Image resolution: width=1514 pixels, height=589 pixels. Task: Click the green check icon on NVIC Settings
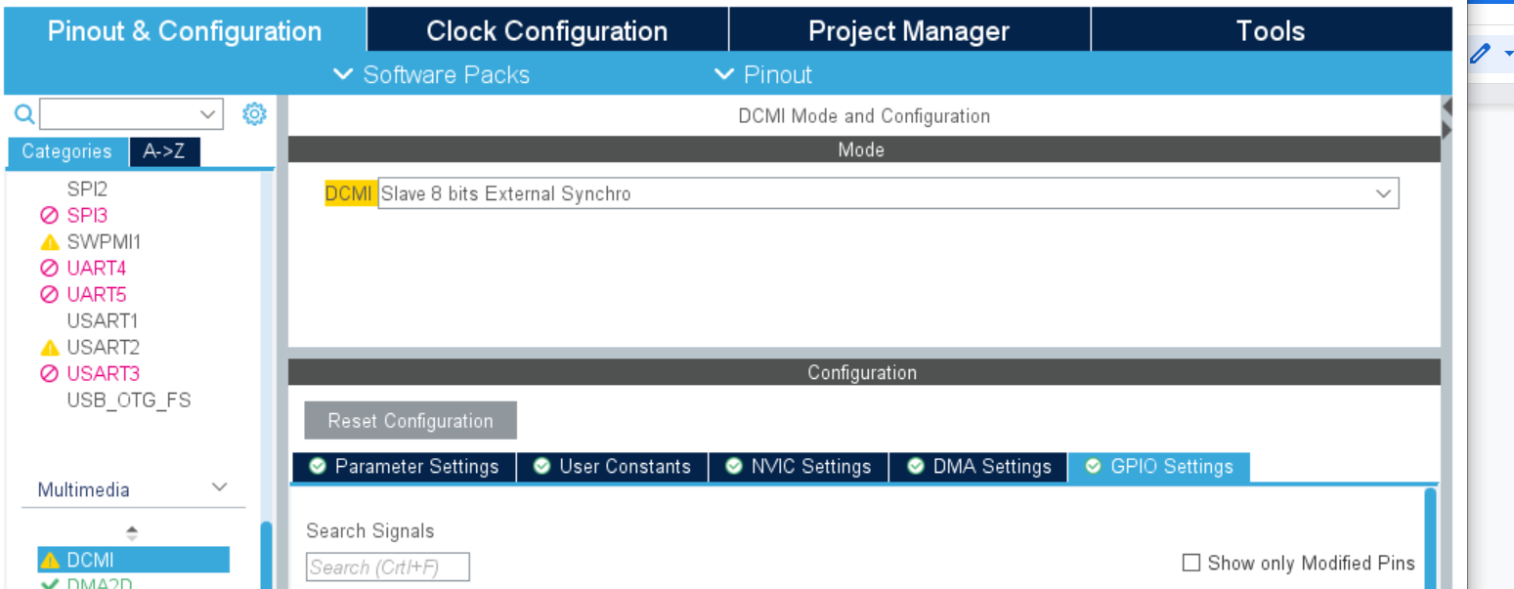pos(733,466)
